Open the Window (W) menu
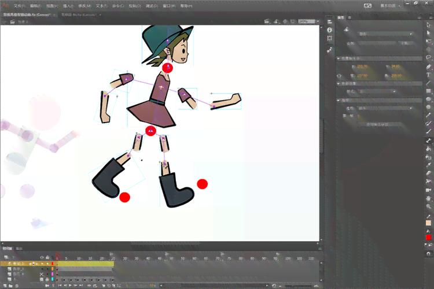Image resolution: width=434 pixels, height=289 pixels. (x=169, y=6)
